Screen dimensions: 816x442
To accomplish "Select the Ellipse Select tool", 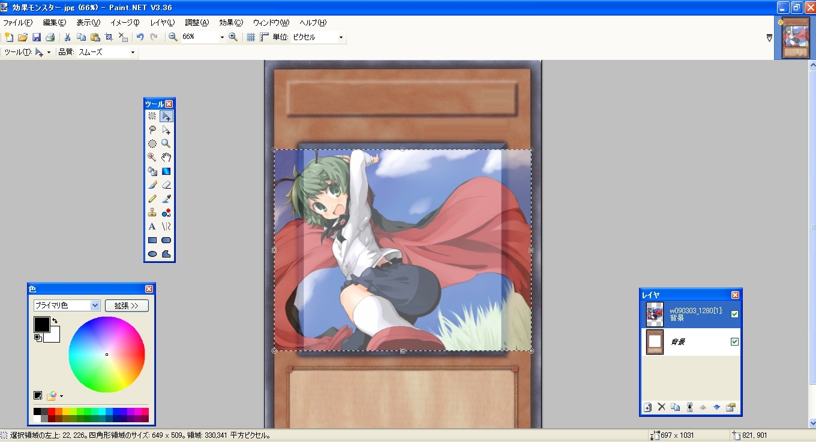I will tap(152, 144).
